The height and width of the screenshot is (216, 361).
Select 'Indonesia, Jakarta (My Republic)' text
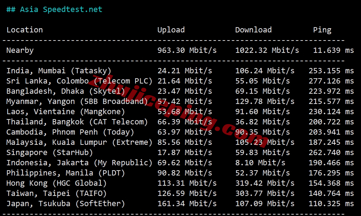[80, 163]
